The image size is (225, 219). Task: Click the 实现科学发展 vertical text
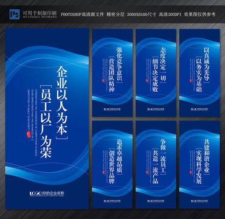pos(199,167)
